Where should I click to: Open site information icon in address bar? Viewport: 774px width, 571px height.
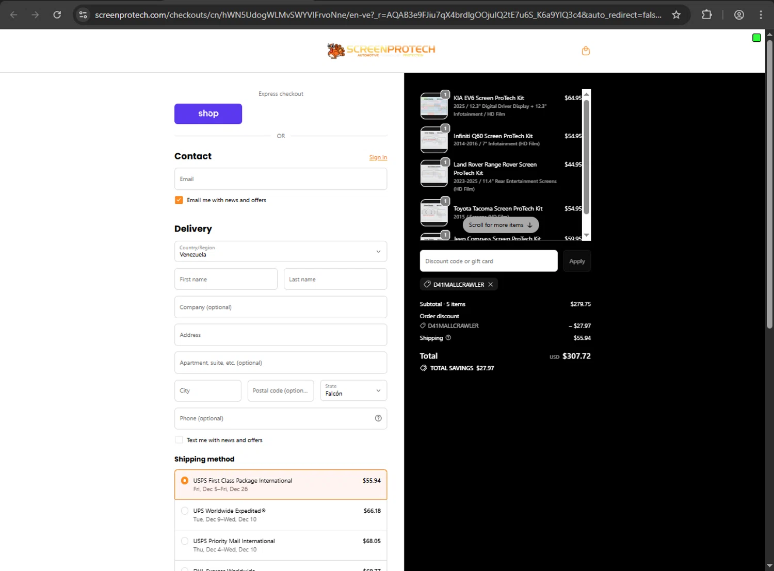(x=83, y=15)
